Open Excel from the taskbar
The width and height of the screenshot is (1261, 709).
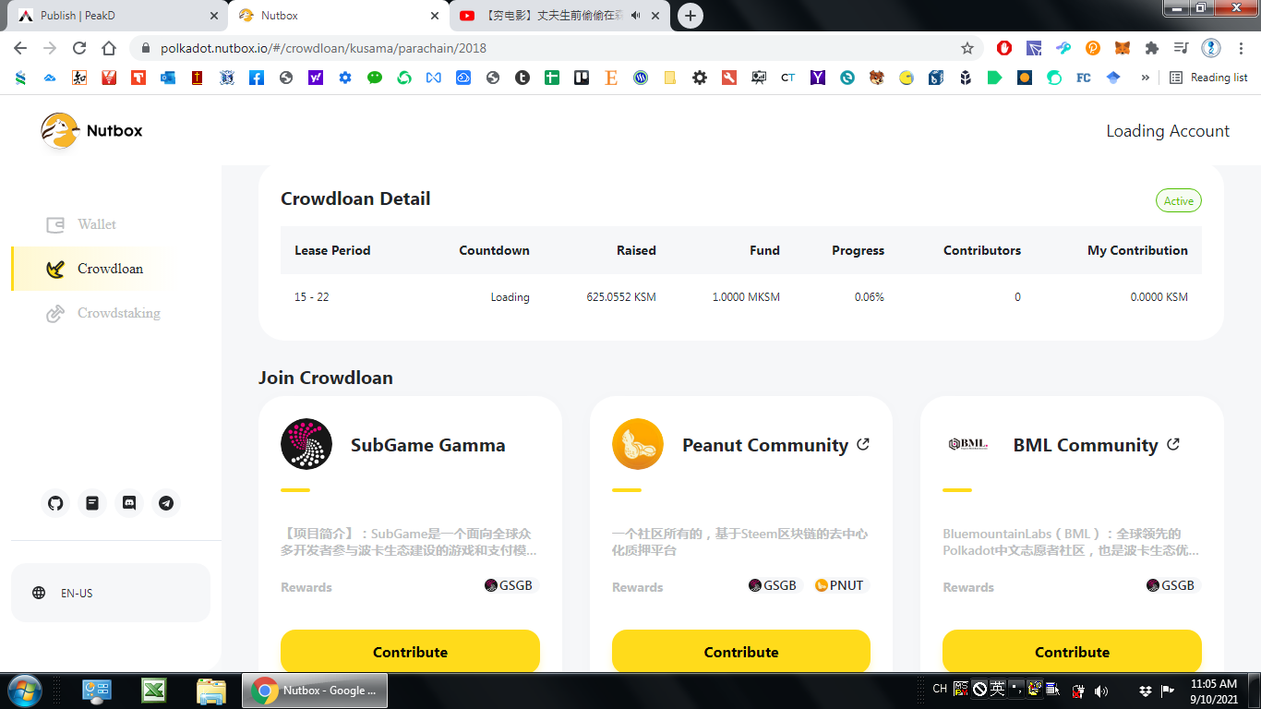pyautogui.click(x=153, y=691)
